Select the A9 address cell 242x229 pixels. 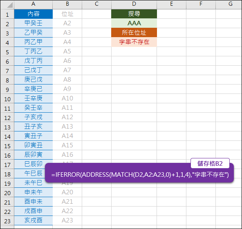point(67,89)
